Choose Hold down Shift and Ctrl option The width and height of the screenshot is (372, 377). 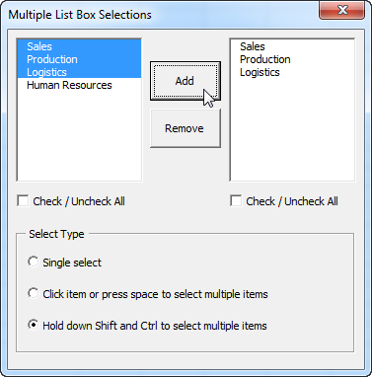pos(33,325)
